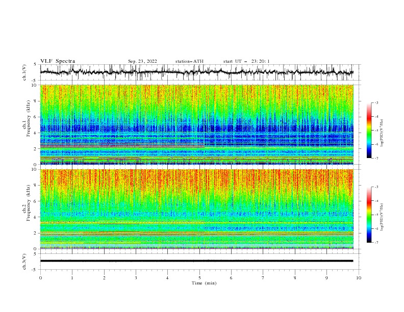Click the ch.1 'Frequency (kHz)' axis label
Viewport: 404px width, 312px height.
tap(29, 117)
